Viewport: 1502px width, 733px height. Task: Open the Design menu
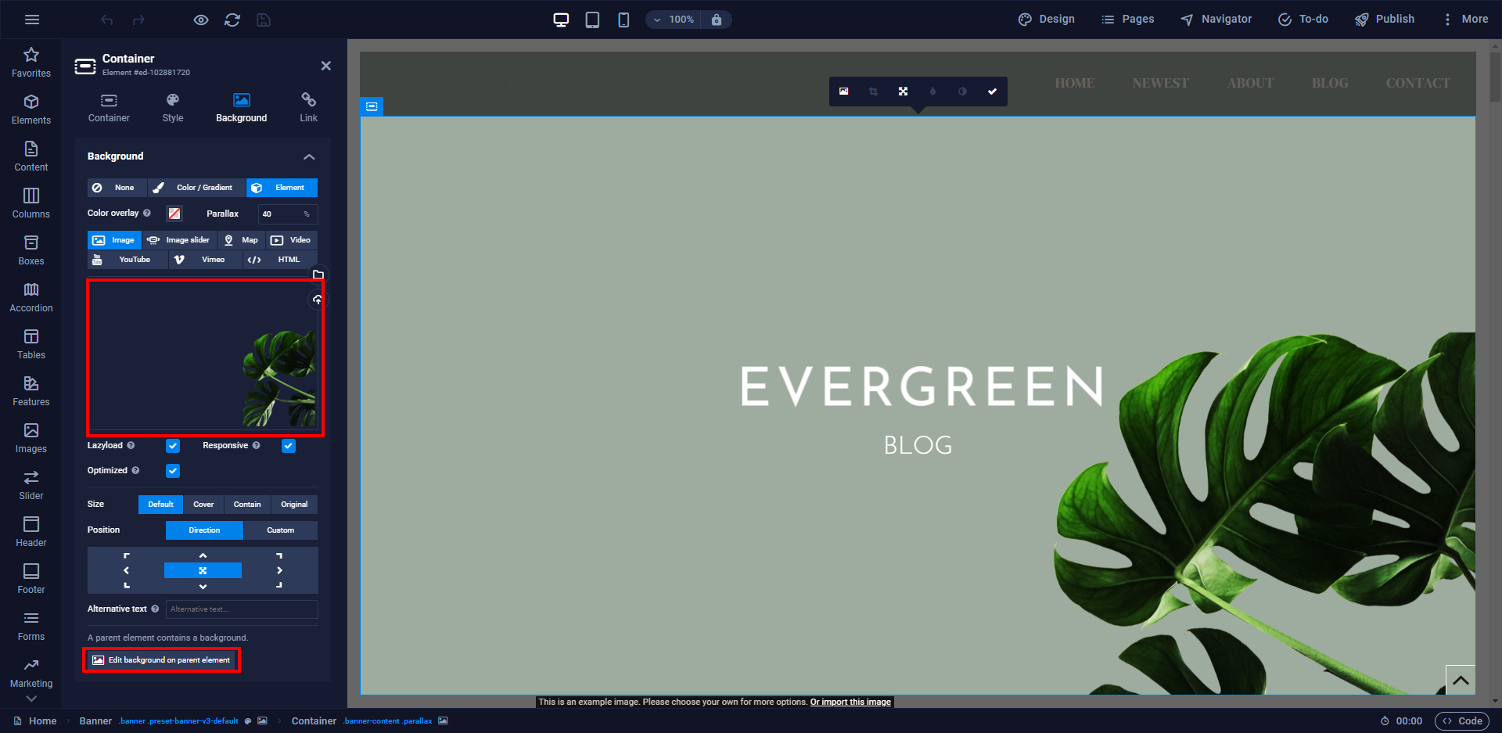[x=1046, y=20]
